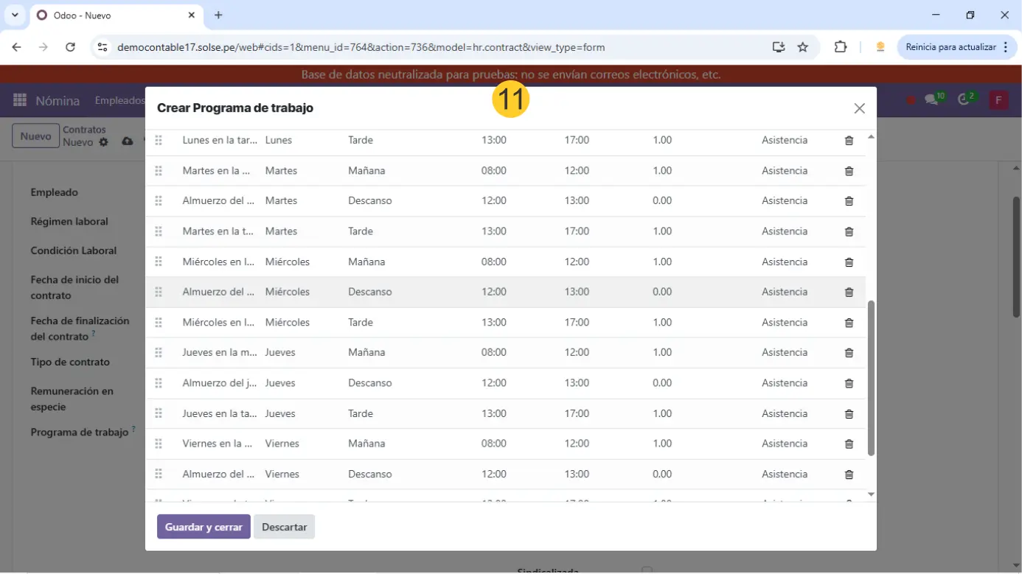This screenshot has width=1022, height=574.
Task: Close the Crear Programa de trabajo dialog
Action: pyautogui.click(x=859, y=108)
